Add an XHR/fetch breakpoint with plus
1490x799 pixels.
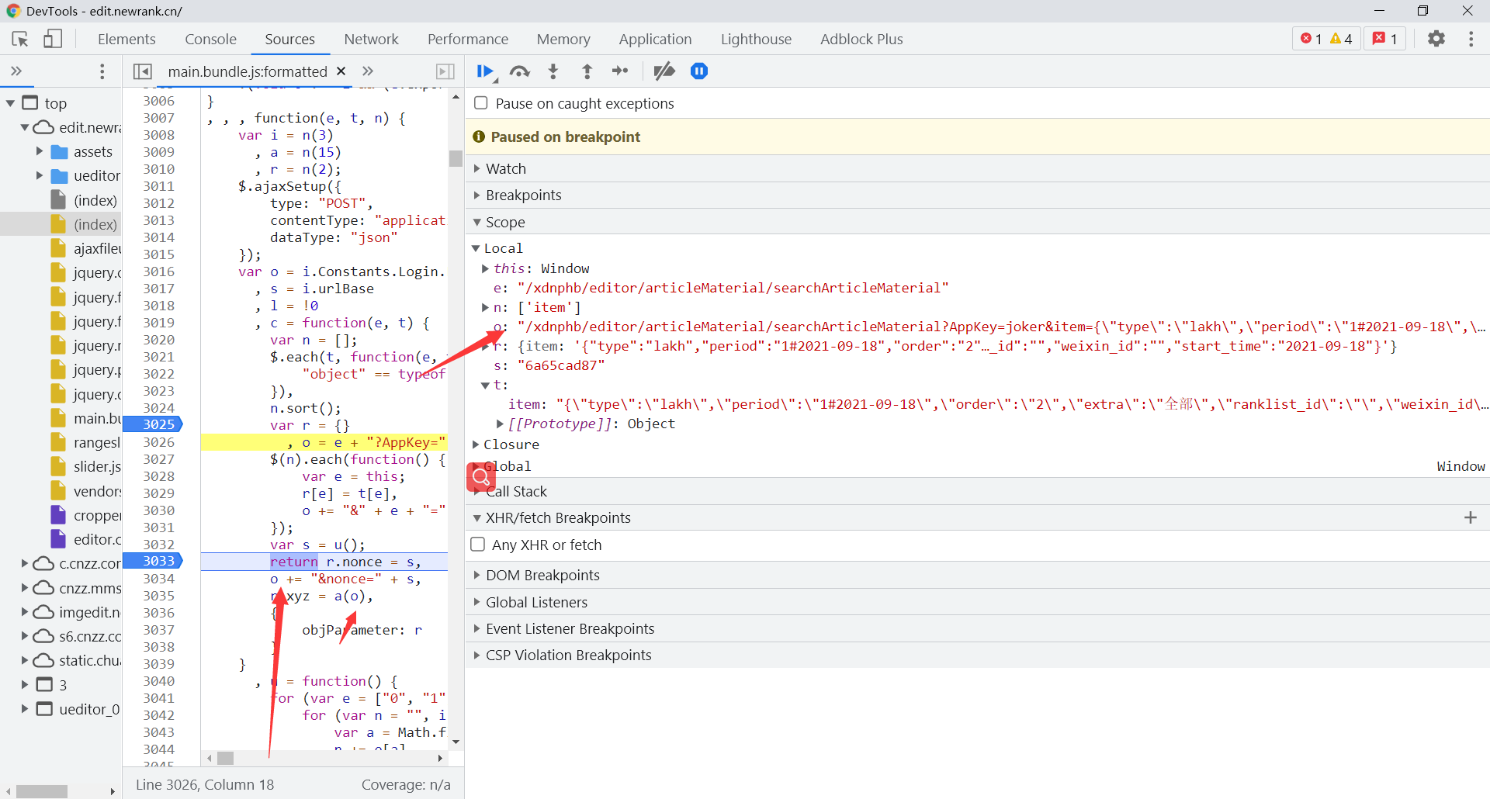pyautogui.click(x=1471, y=517)
